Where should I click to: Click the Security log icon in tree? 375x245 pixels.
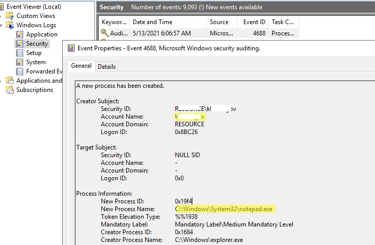click(x=20, y=44)
